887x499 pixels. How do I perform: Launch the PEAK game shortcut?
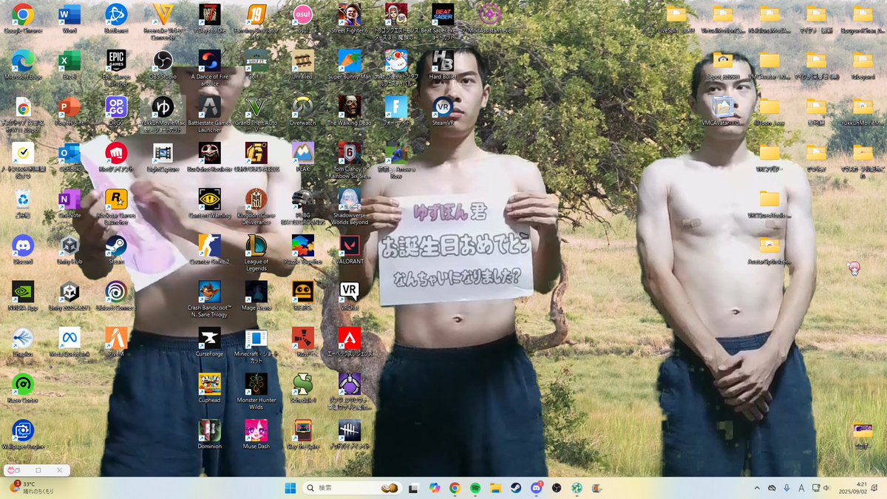pyautogui.click(x=302, y=157)
